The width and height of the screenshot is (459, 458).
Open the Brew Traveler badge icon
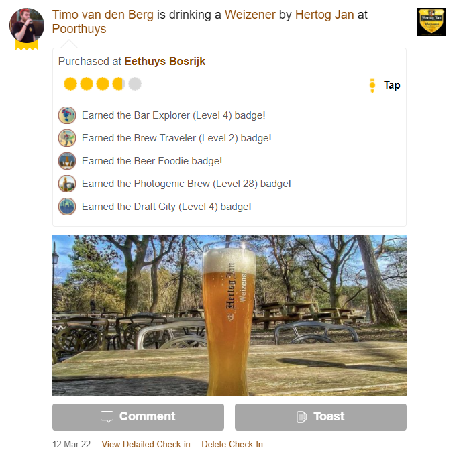tap(67, 138)
